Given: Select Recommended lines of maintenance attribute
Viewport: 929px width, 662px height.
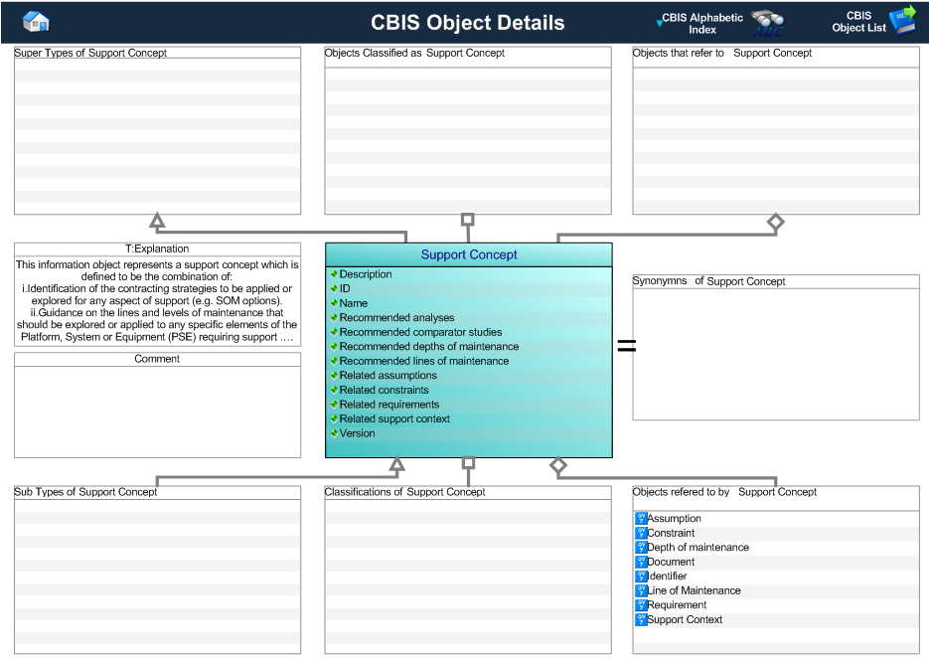Looking at the screenshot, I should click(x=424, y=361).
